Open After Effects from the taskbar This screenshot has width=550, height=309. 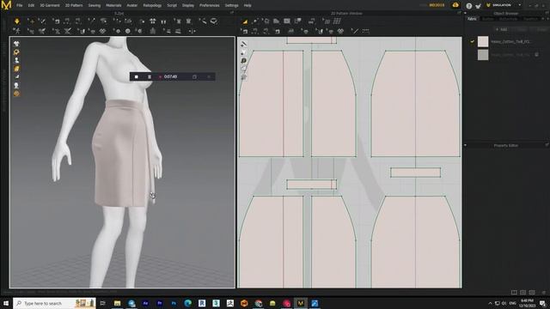pos(145,303)
